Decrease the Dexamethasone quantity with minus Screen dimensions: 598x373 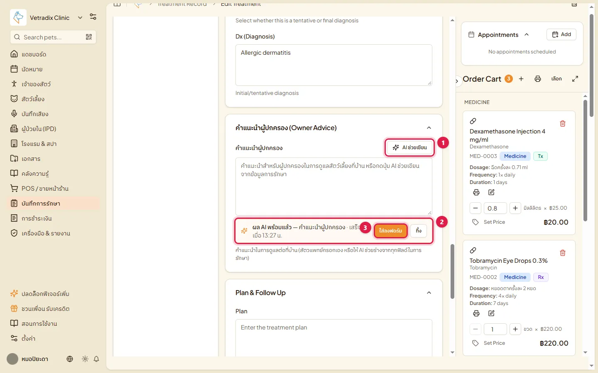pos(475,208)
